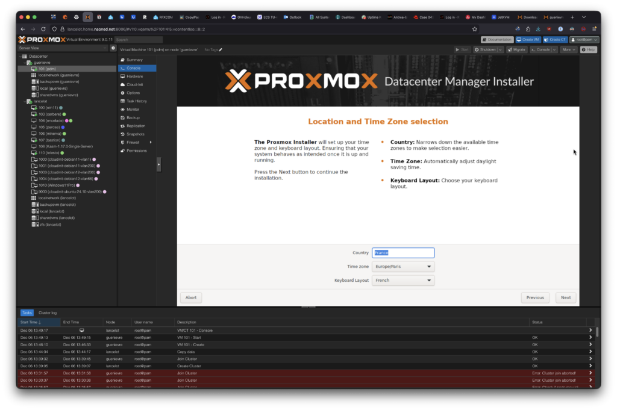Open the Backup section
The image size is (617, 410).
(133, 117)
